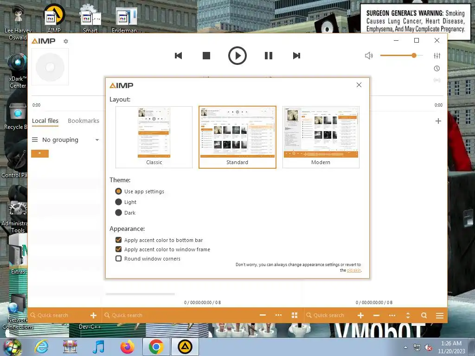
Task: Click the music note taskbar icon
Action: click(98, 347)
